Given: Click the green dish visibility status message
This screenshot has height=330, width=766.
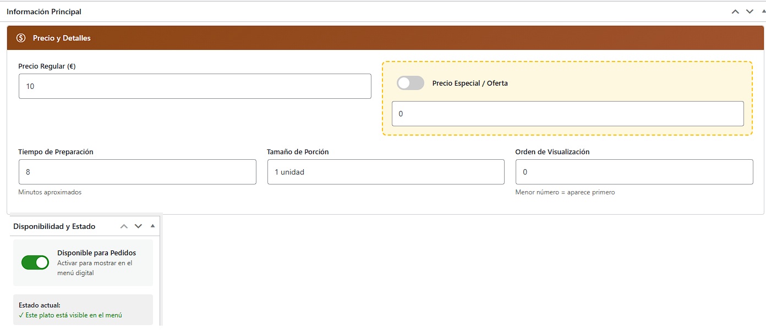Looking at the screenshot, I should tap(70, 315).
